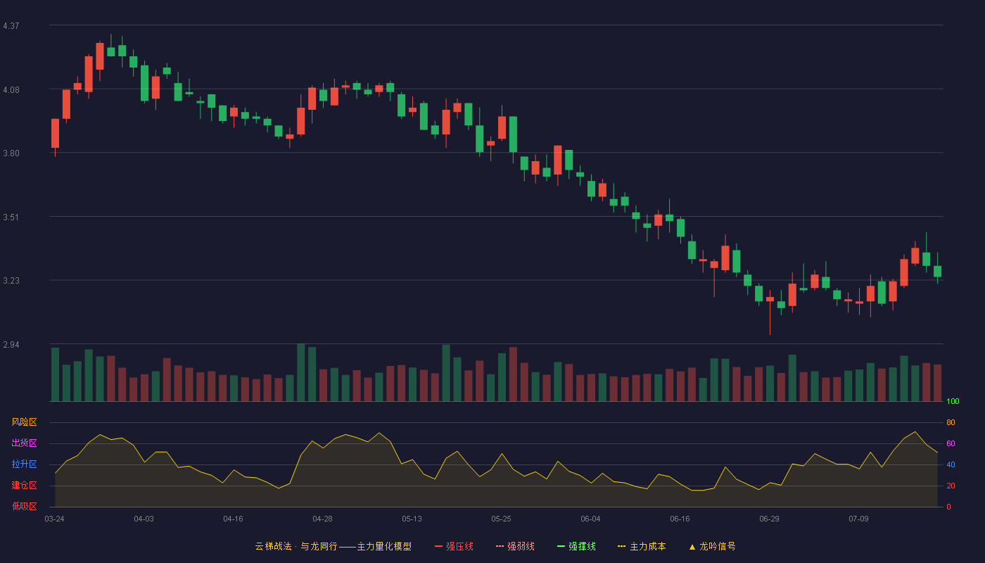Image resolution: width=985 pixels, height=563 pixels.
Task: Select the 04-16 date label
Action: (233, 519)
